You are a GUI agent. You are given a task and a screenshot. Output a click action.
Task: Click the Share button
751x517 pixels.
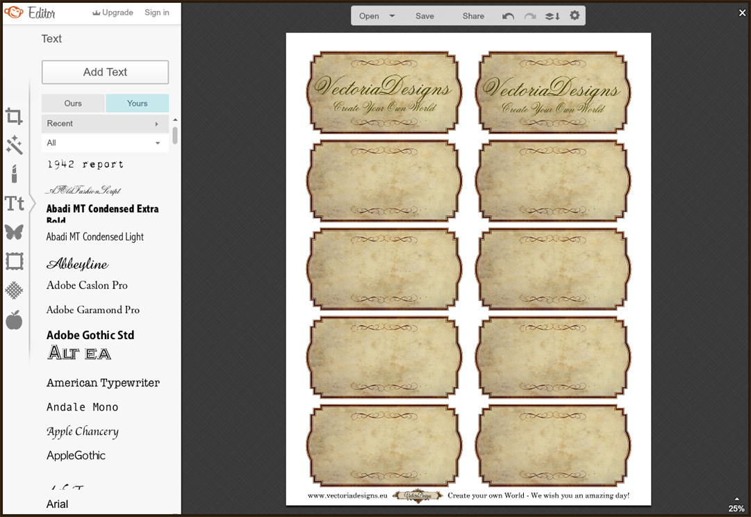point(473,16)
